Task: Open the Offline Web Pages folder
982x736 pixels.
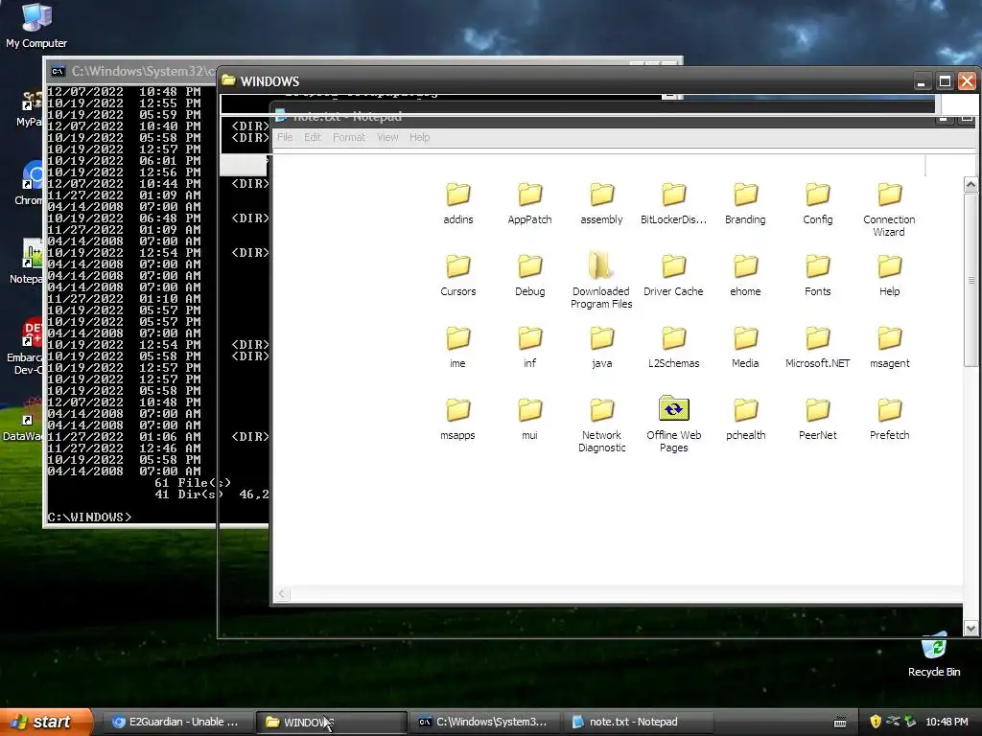Action: click(x=674, y=425)
